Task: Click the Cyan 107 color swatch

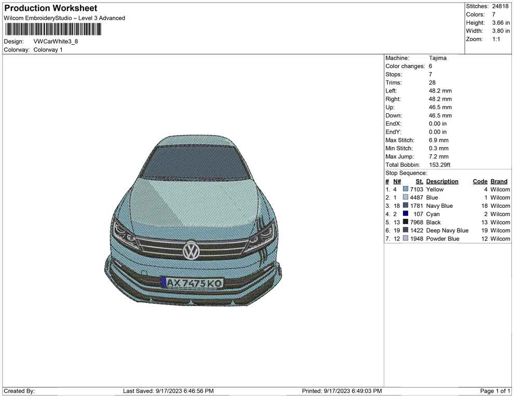Action: coord(405,214)
